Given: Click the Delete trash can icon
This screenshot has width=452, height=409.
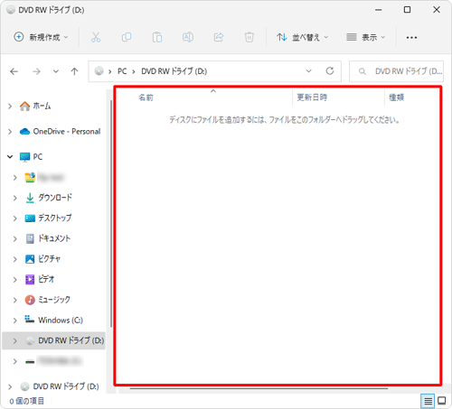Looking at the screenshot, I should (x=250, y=37).
